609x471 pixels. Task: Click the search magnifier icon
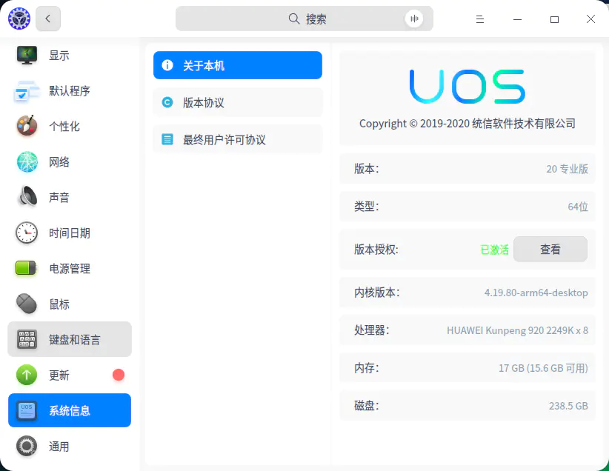294,19
